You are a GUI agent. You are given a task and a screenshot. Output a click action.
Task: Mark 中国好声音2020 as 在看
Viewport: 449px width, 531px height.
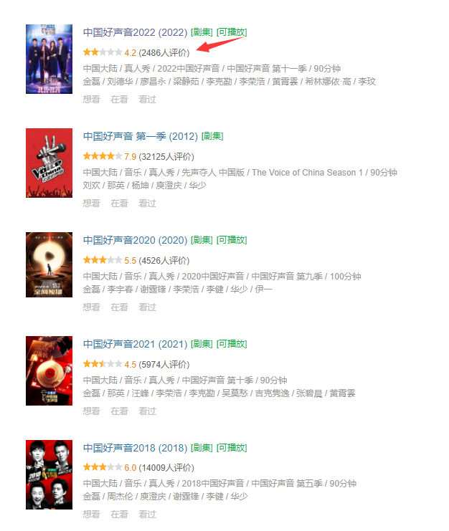coord(119,307)
